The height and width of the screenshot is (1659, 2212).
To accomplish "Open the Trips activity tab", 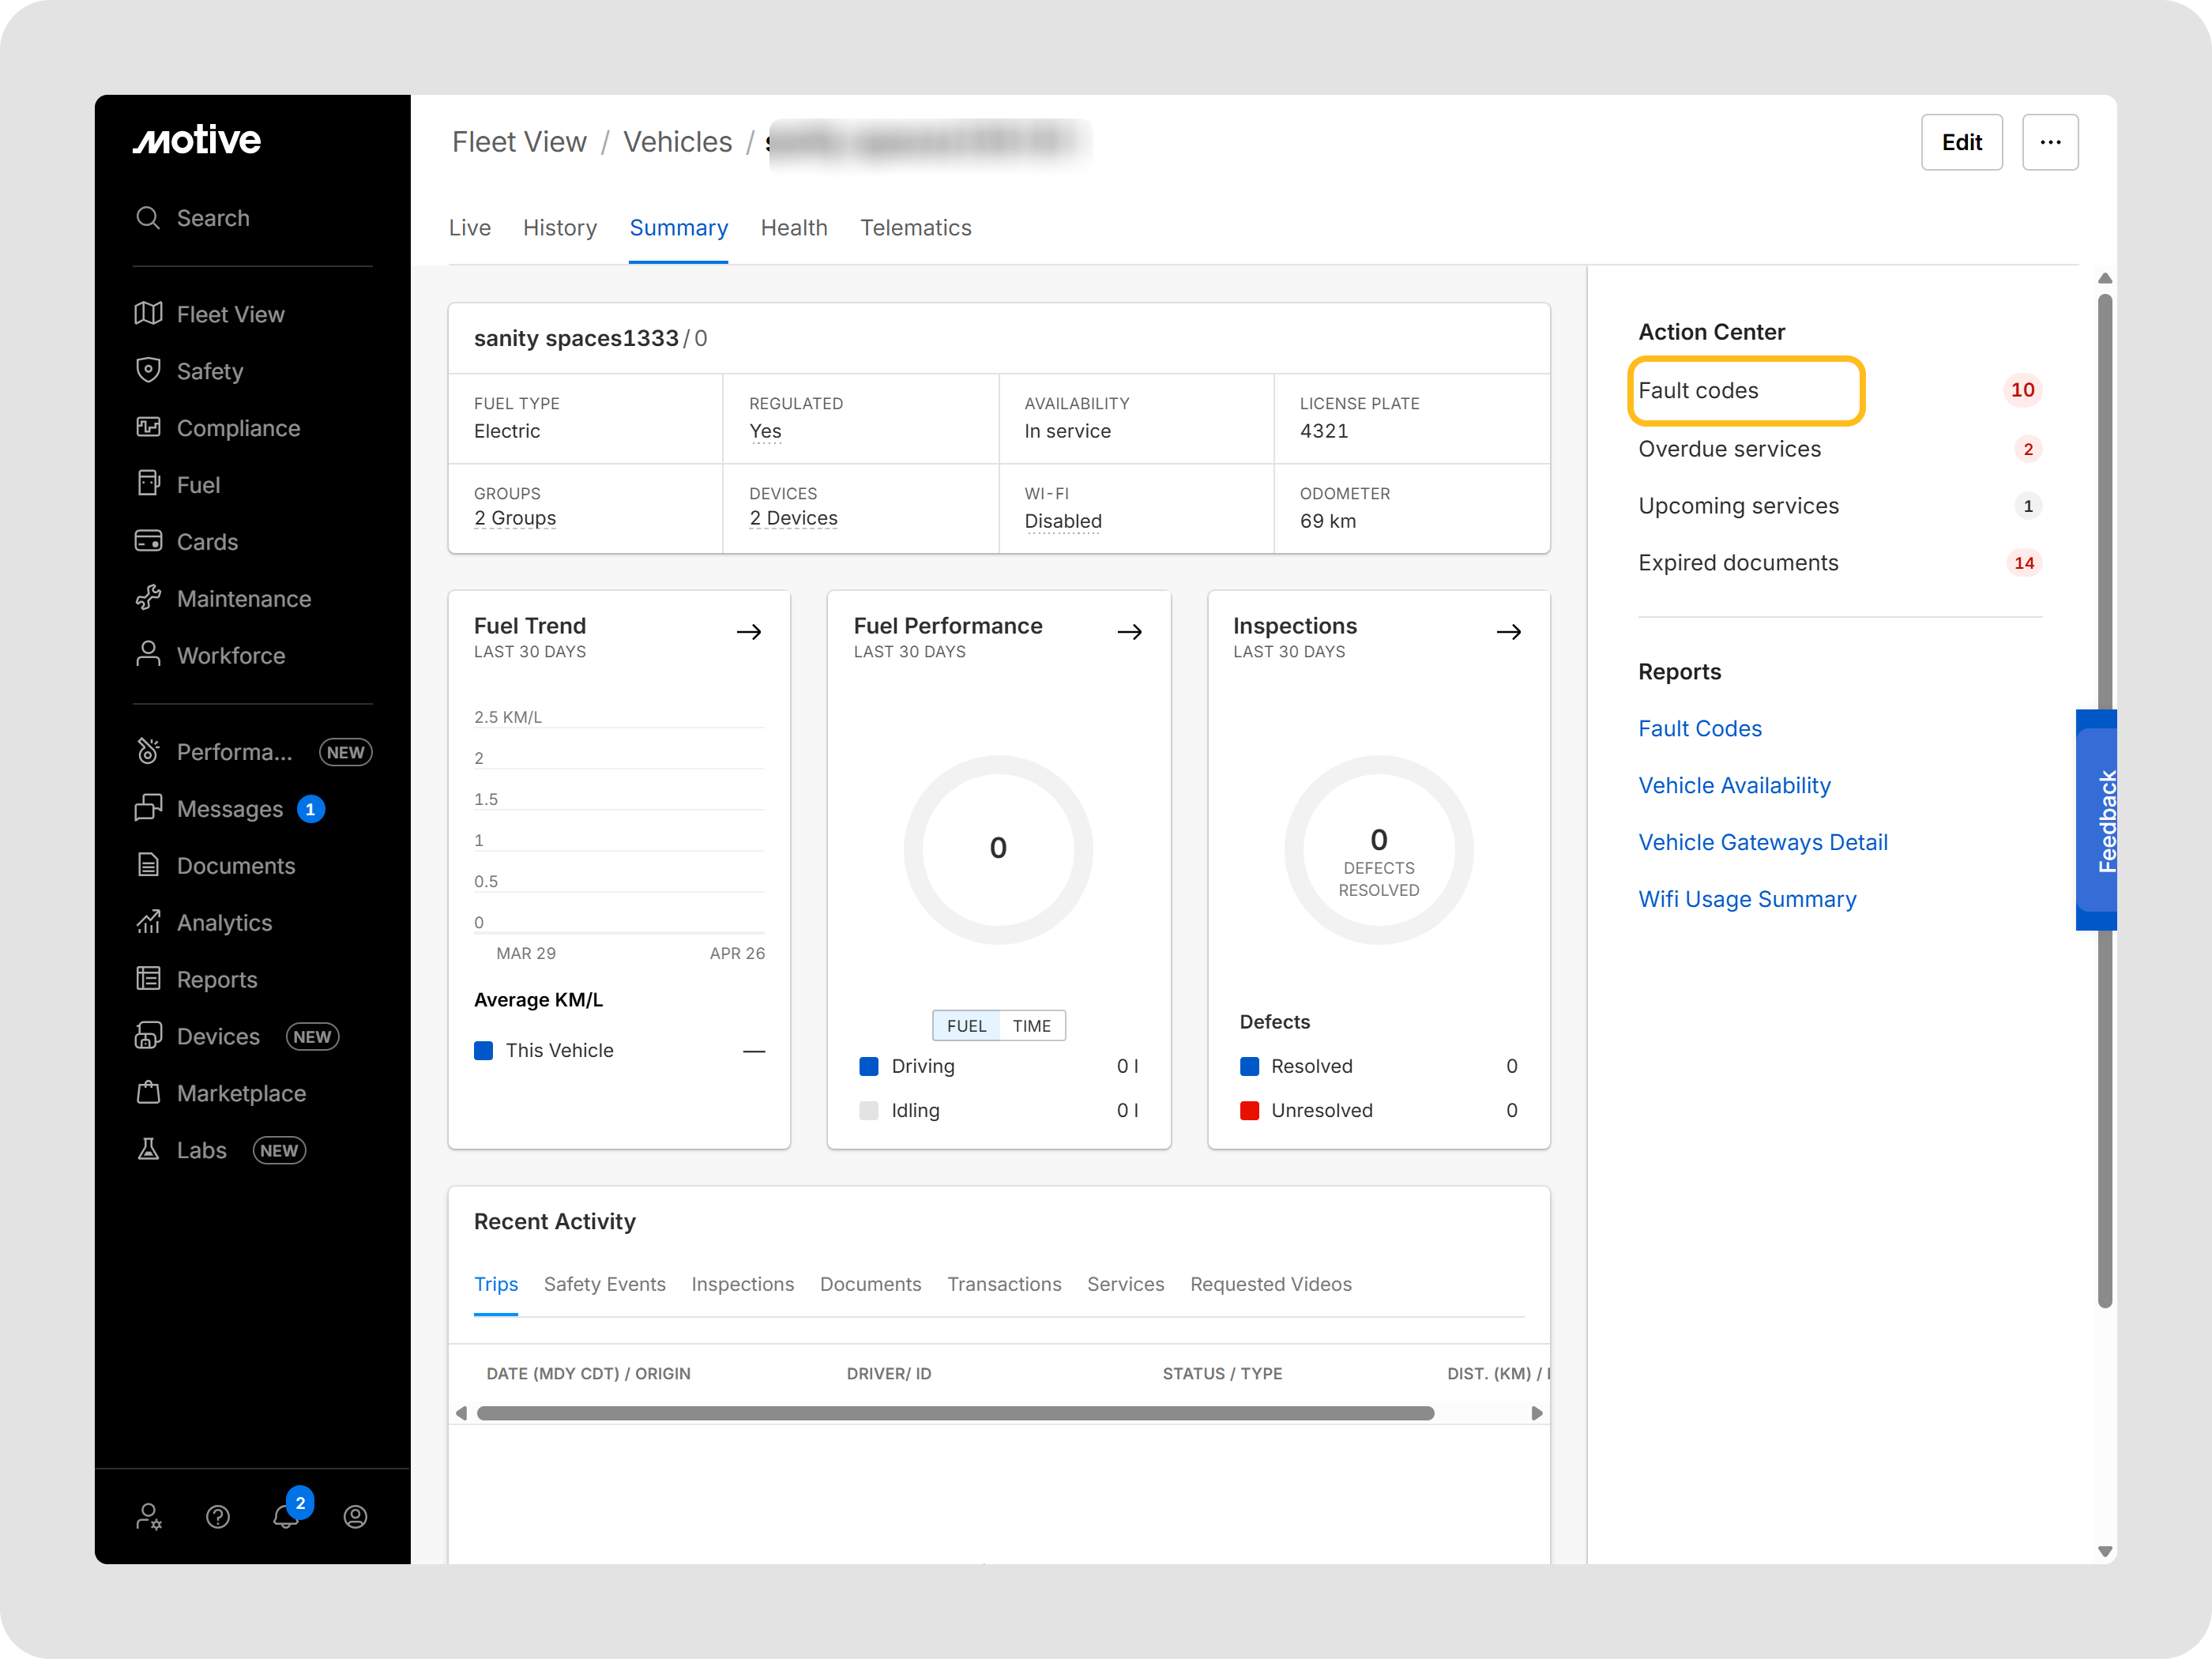I will click(x=496, y=1284).
